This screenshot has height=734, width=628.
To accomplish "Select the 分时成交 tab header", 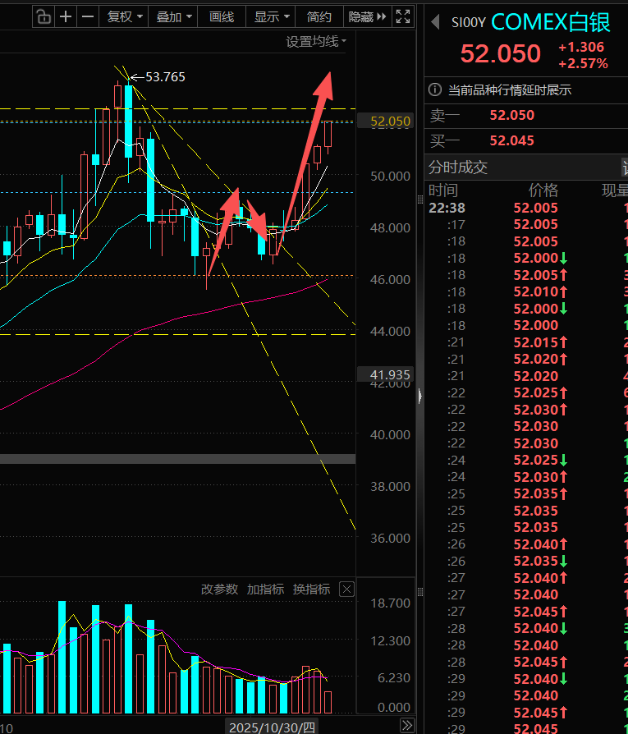I will pyautogui.click(x=458, y=167).
